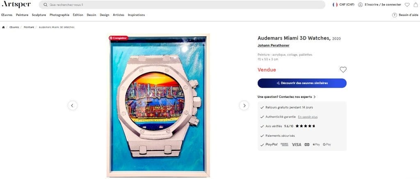
Task: Click the search magnifier icon
Action: click(x=46, y=5)
